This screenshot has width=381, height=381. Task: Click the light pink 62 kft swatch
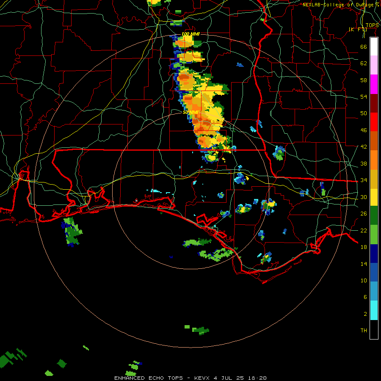click(374, 65)
